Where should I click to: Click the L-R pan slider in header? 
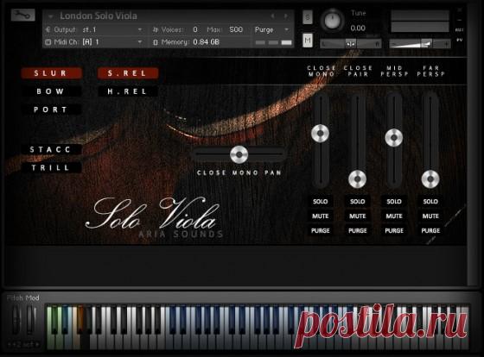tap(350, 44)
